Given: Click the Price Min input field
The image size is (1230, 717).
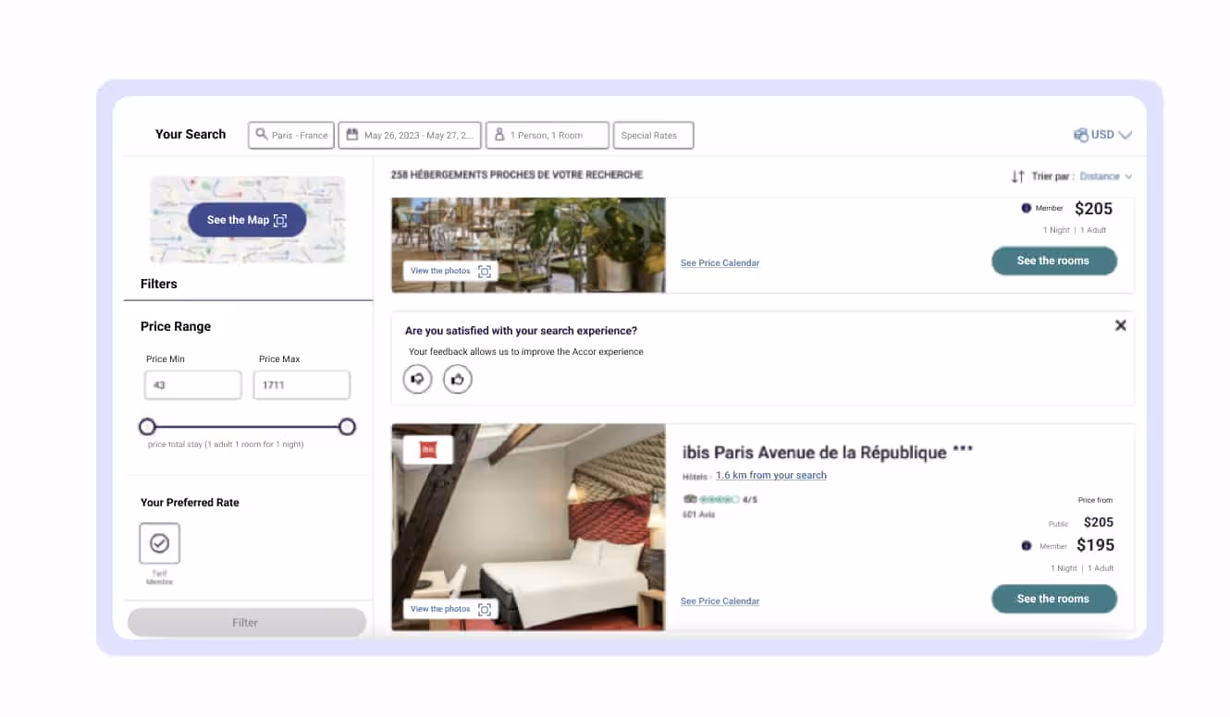Looking at the screenshot, I should 192,384.
